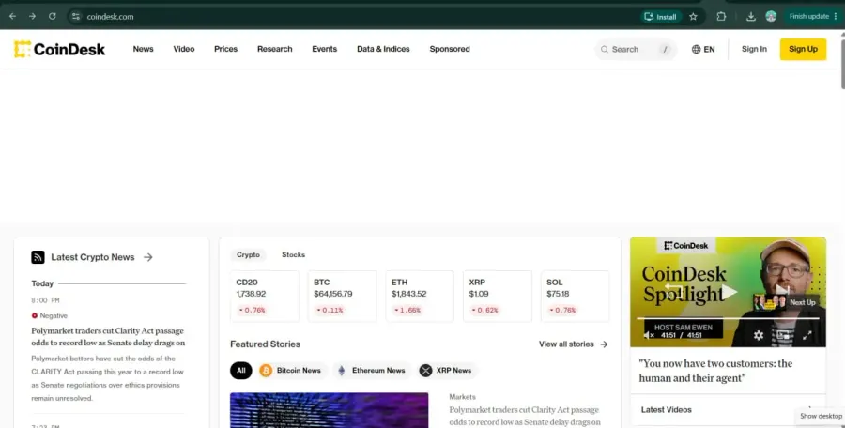
Task: Click 8:00 PM timestamp text
Action: point(45,300)
